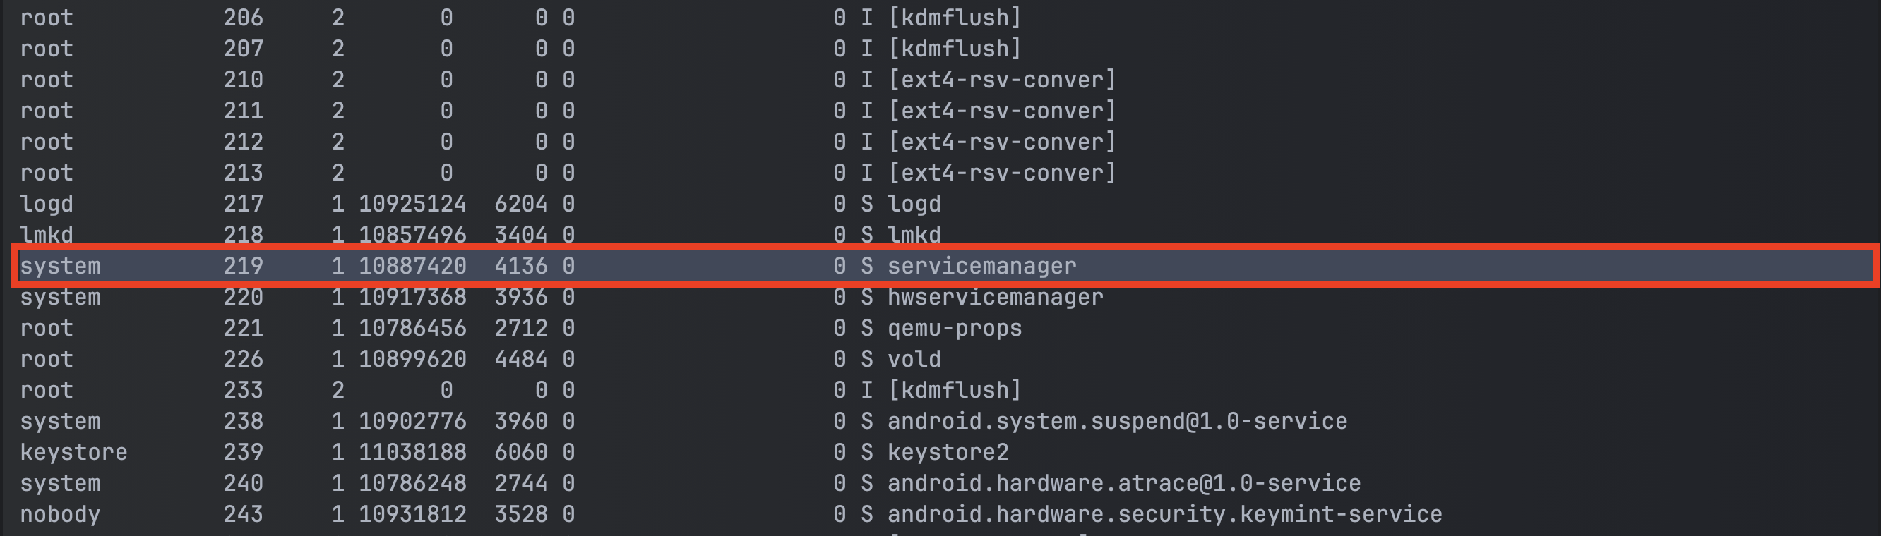Viewport: 1881px width, 536px height.
Task: Select PID 233 in the kdmflush row
Action: 243,390
